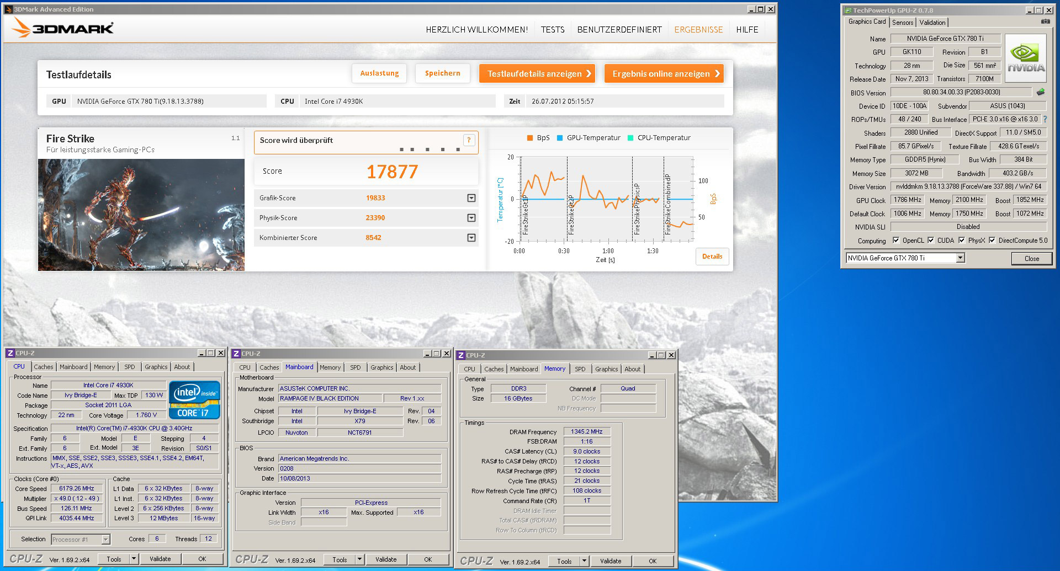The width and height of the screenshot is (1060, 571).
Task: Click the help icon beside Score wird überprüft
Action: click(x=469, y=140)
